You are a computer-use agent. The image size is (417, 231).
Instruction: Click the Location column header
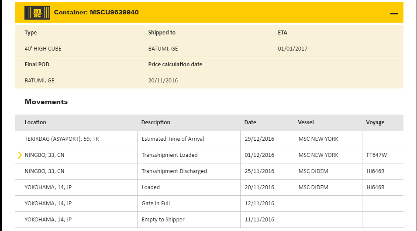click(x=35, y=122)
